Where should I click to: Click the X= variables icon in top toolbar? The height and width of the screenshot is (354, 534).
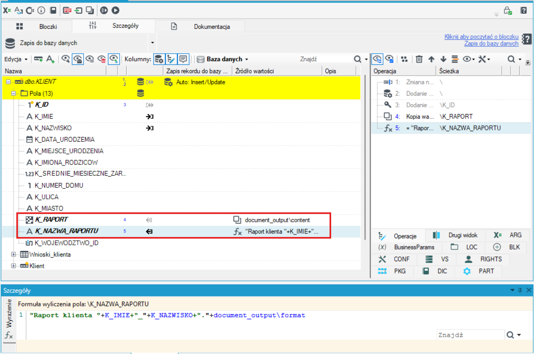coord(7,10)
